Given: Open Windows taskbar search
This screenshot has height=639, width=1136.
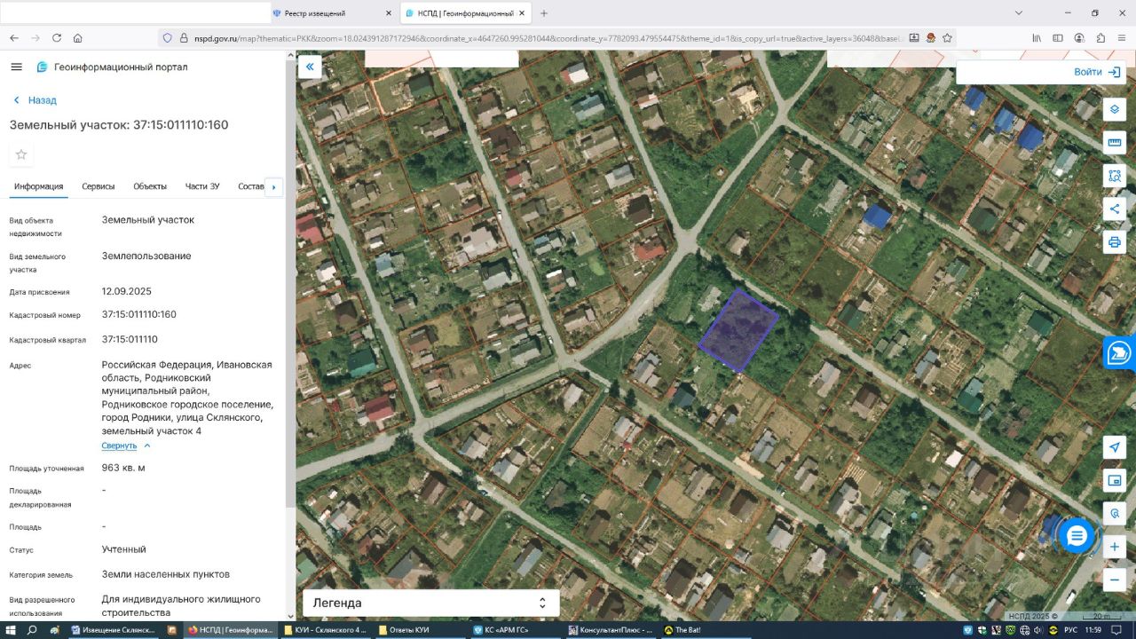Looking at the screenshot, I should coord(32,630).
